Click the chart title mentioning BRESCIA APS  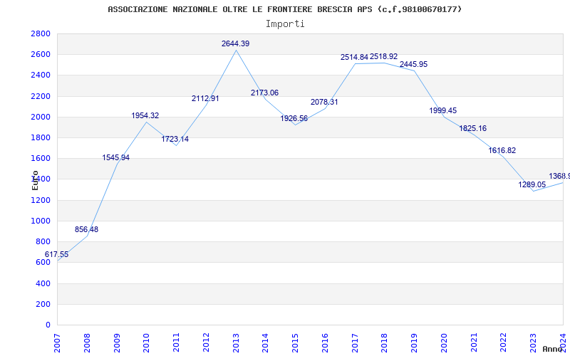[284, 9]
